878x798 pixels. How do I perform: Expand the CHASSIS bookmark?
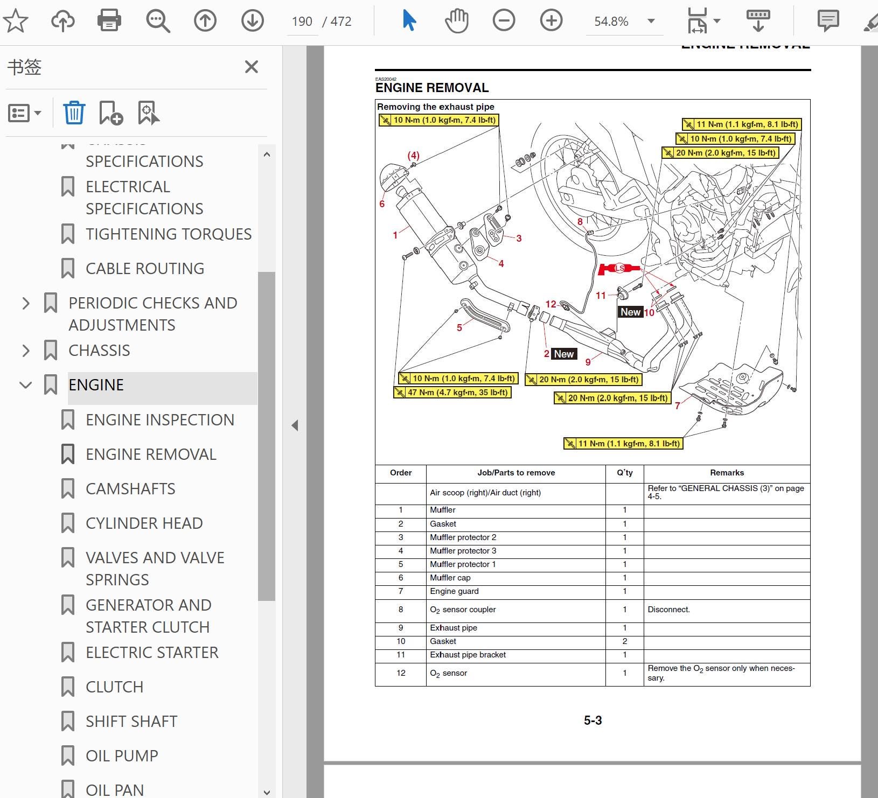[26, 351]
